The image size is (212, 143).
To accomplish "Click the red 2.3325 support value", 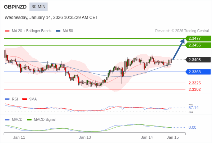I will tap(194, 83).
